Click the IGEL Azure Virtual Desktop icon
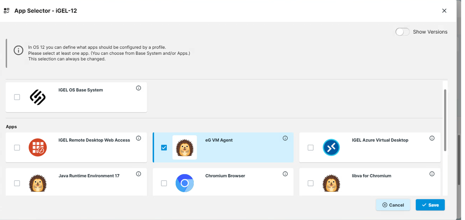Viewport: 465px width, 220px height. point(331,147)
